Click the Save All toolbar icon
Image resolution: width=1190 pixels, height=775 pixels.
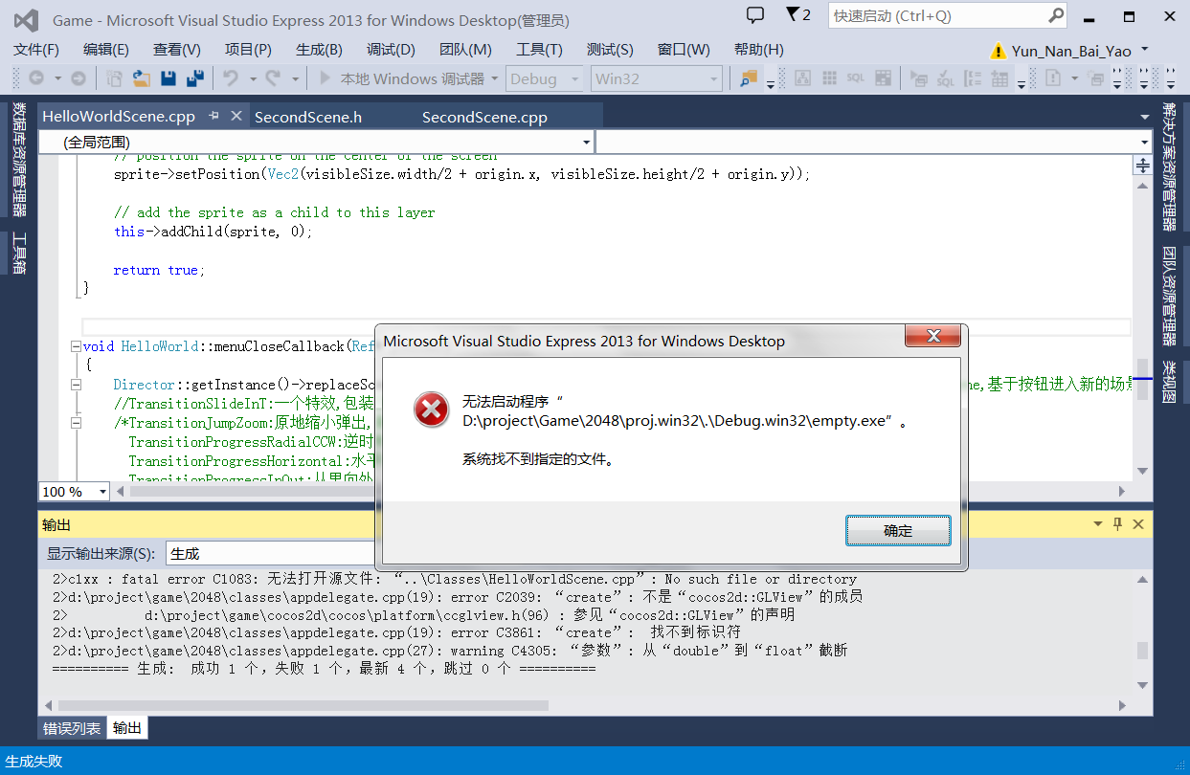[195, 78]
